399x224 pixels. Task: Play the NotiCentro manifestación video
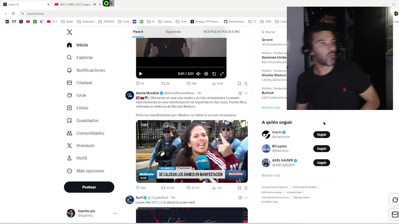click(x=192, y=152)
